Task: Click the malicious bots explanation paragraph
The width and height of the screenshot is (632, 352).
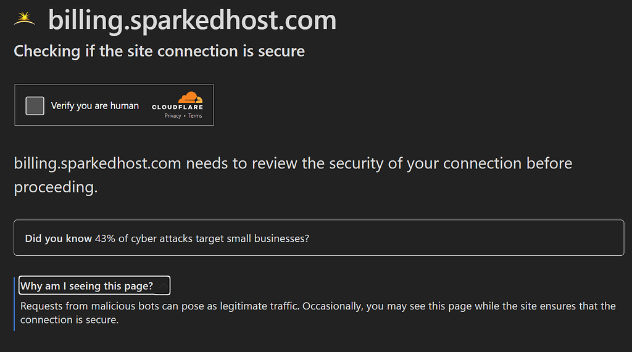Action: (x=318, y=313)
